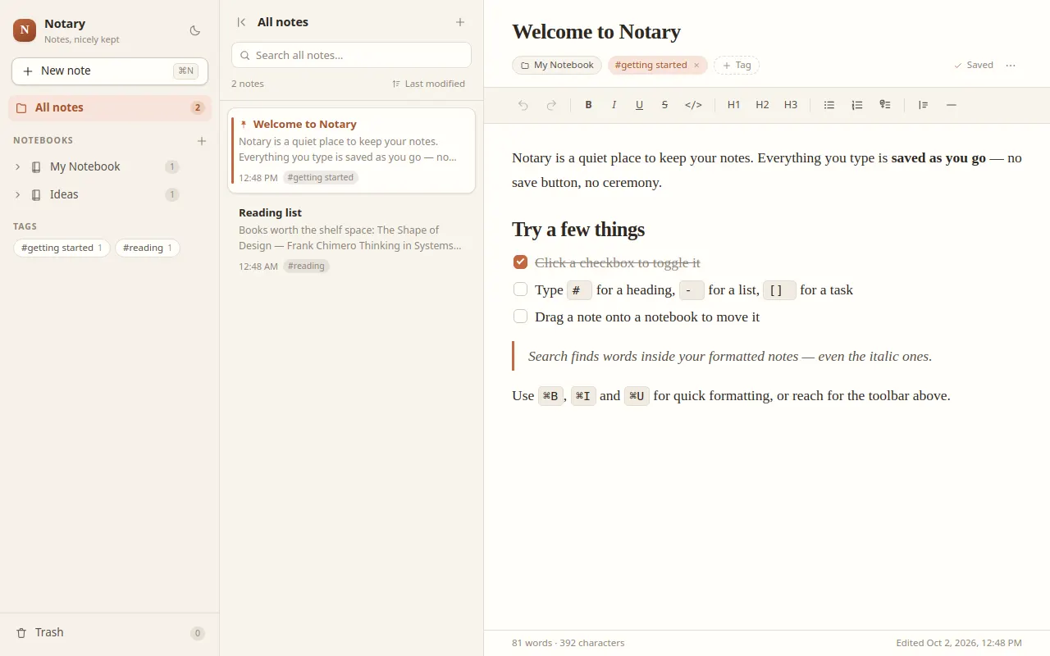The image size is (1050, 656).
Task: Filter by #reading tag in sidebar
Action: tap(148, 248)
